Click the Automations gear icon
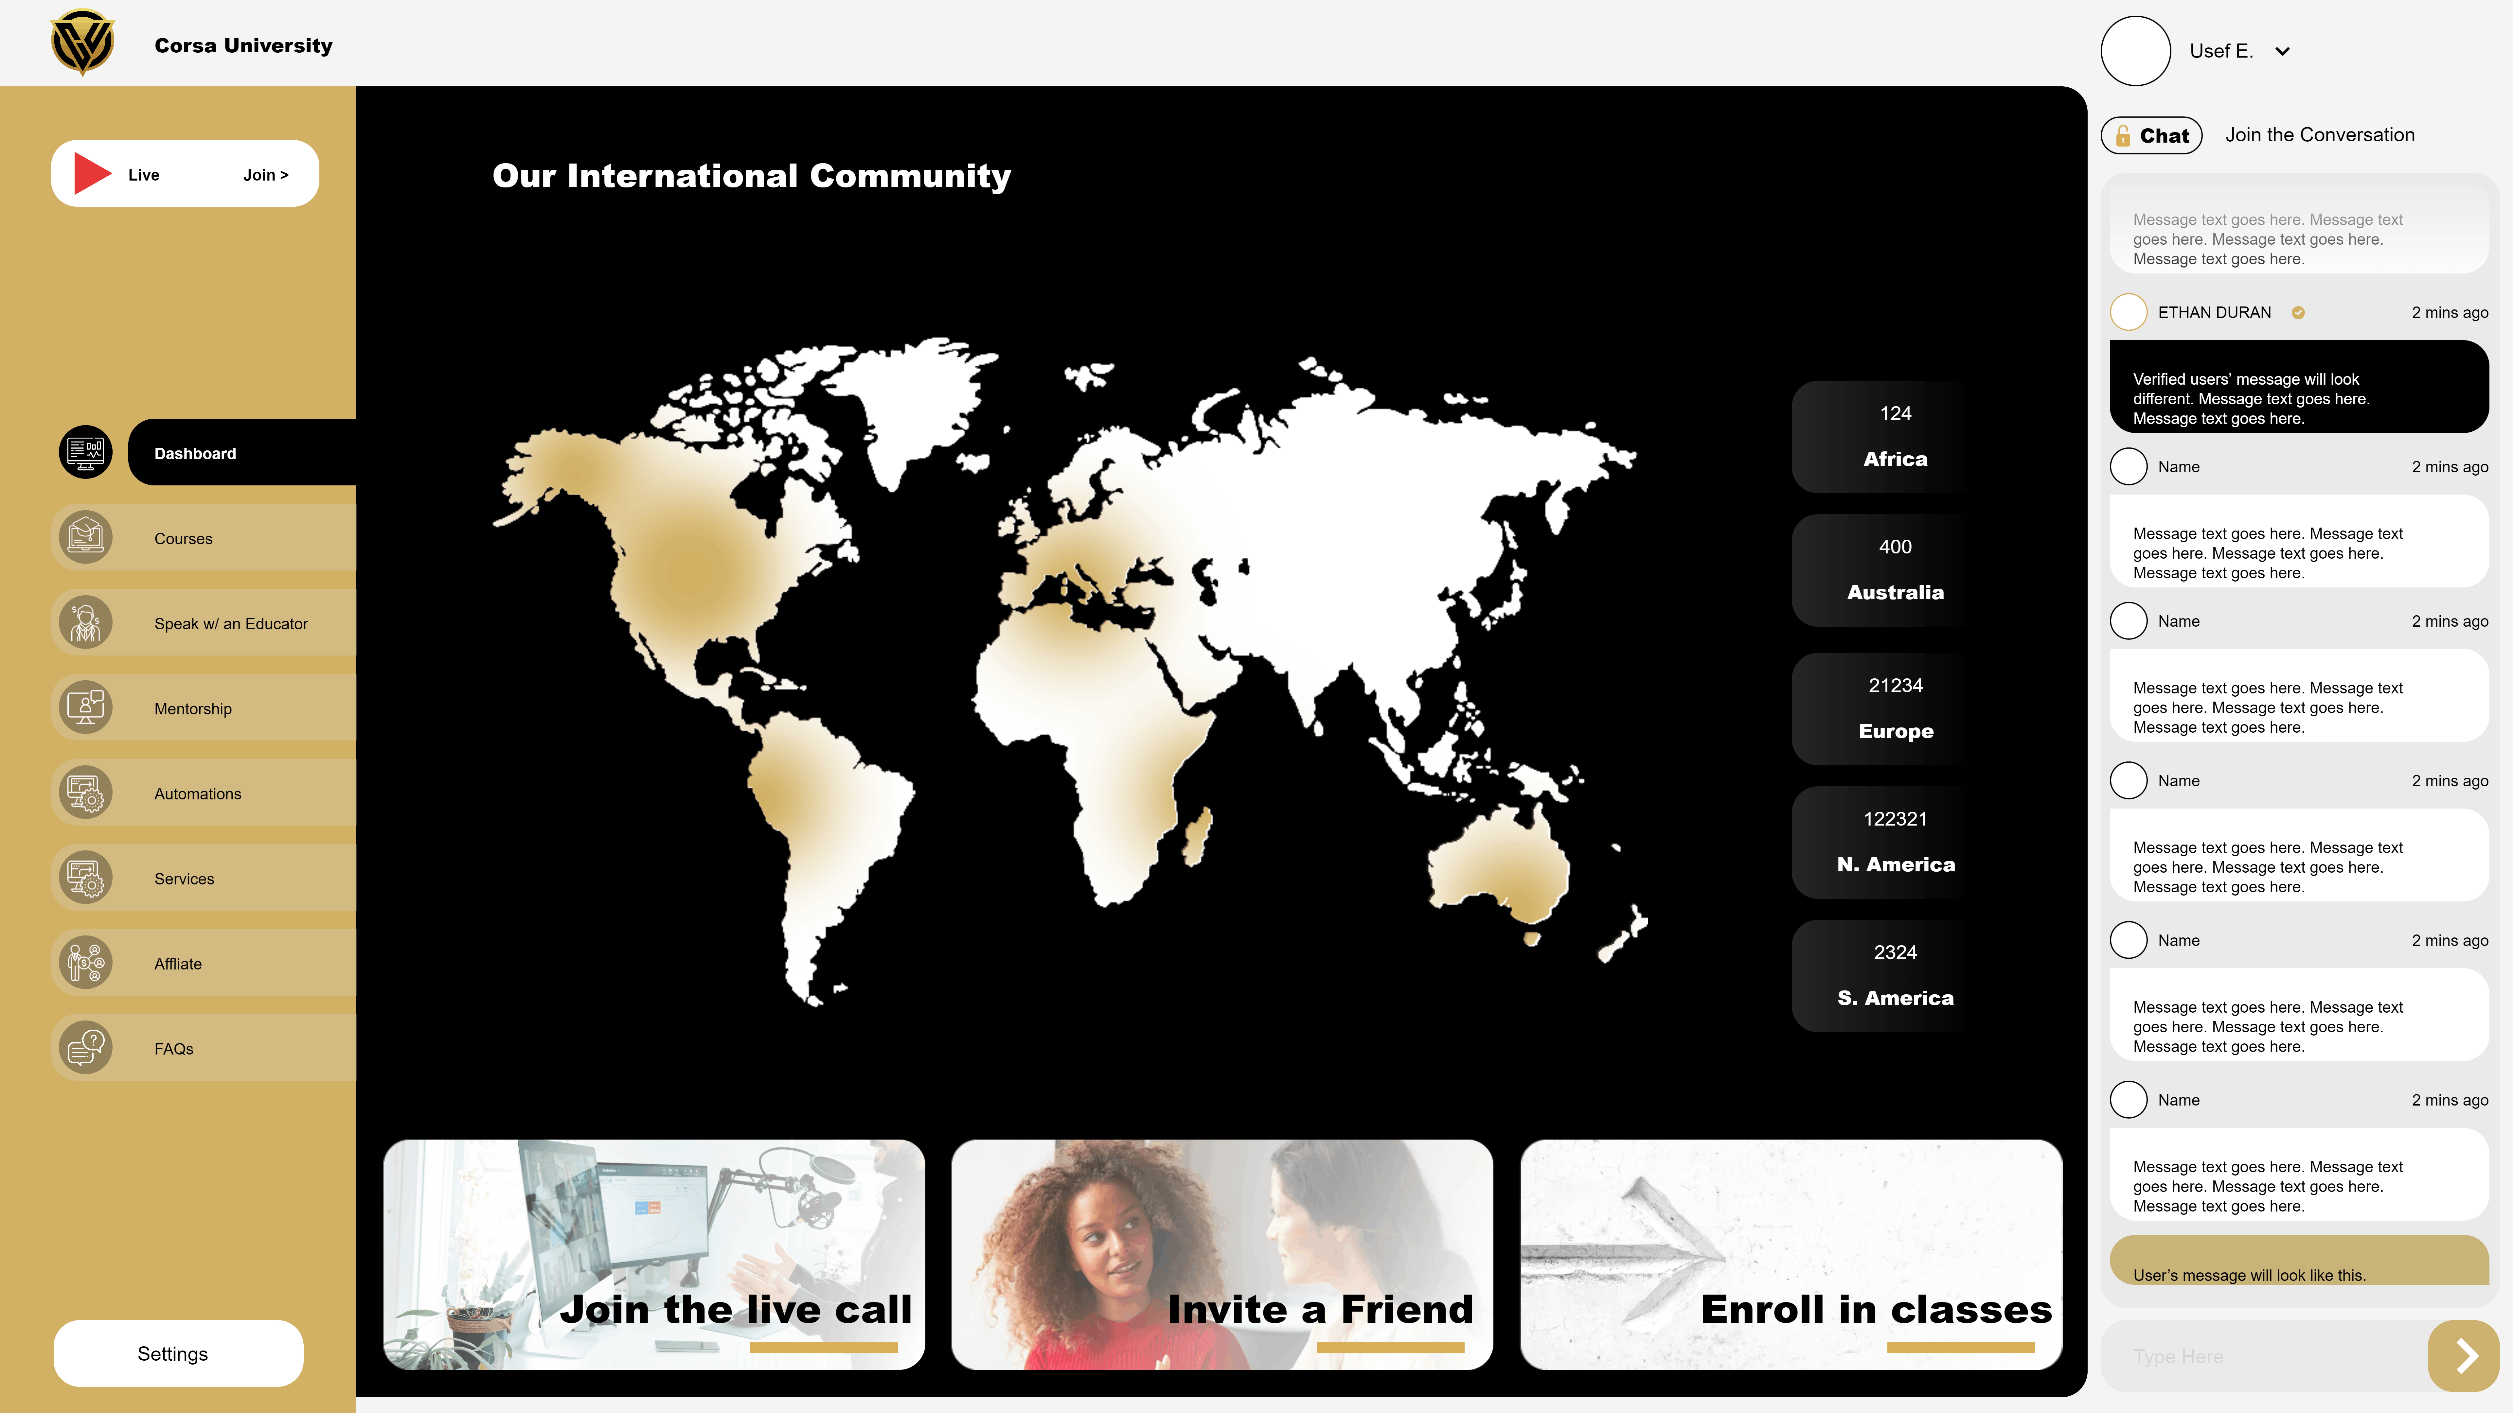The height and width of the screenshot is (1413, 2513). pos(86,792)
